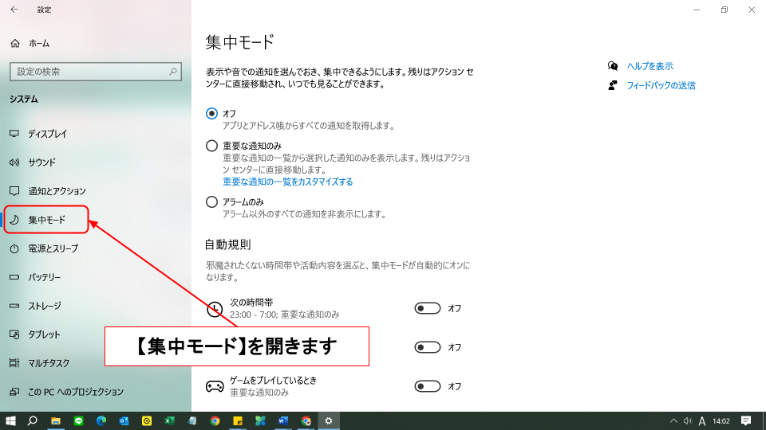Click 'ヘルプを表示' help link

[650, 66]
